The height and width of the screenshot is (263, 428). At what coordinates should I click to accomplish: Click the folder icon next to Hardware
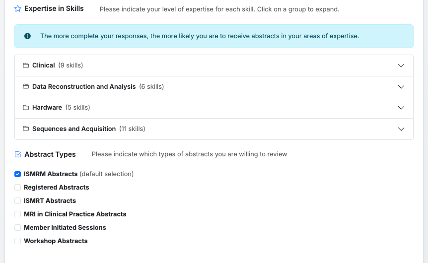tap(26, 108)
